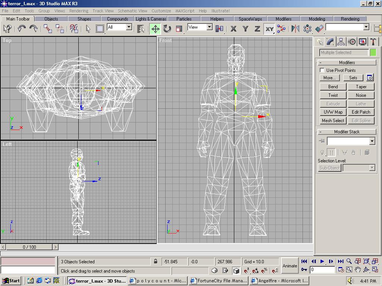The height and width of the screenshot is (286, 382).
Task: Toggle the selection lock padlock
Action: point(156,262)
